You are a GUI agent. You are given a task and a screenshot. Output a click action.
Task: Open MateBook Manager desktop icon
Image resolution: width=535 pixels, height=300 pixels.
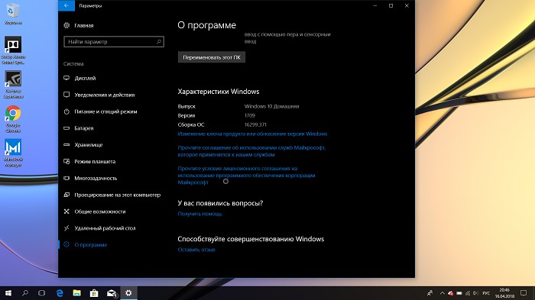[13, 153]
